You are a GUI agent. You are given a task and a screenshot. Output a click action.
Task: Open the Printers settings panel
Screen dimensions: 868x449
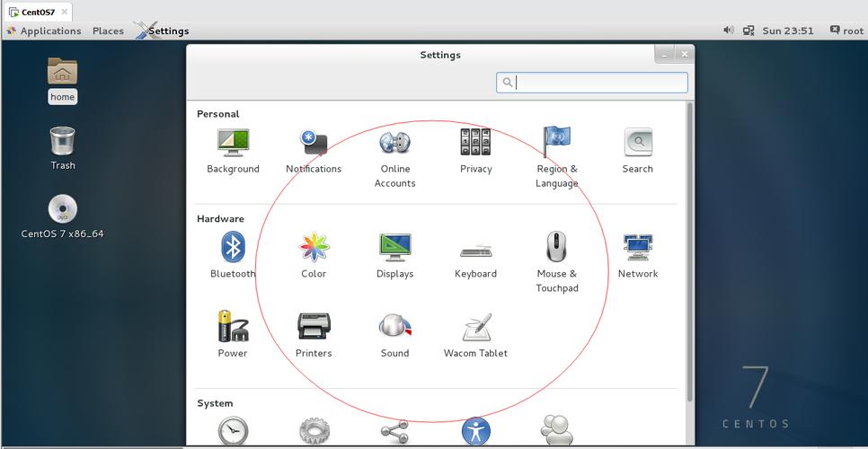click(x=314, y=334)
